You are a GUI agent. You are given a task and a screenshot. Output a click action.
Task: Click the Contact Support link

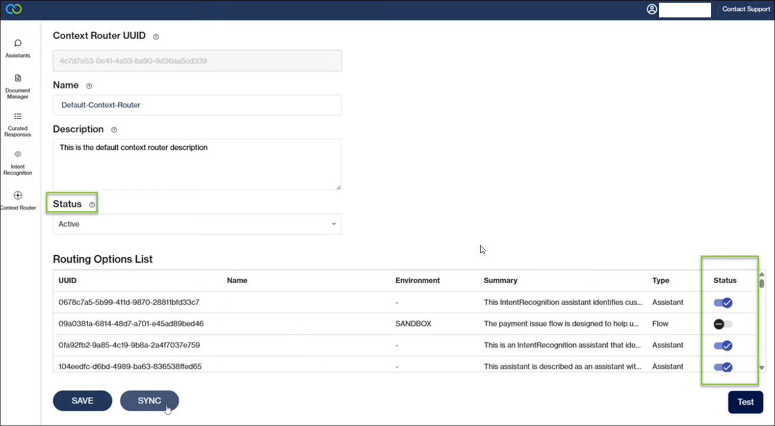point(746,9)
